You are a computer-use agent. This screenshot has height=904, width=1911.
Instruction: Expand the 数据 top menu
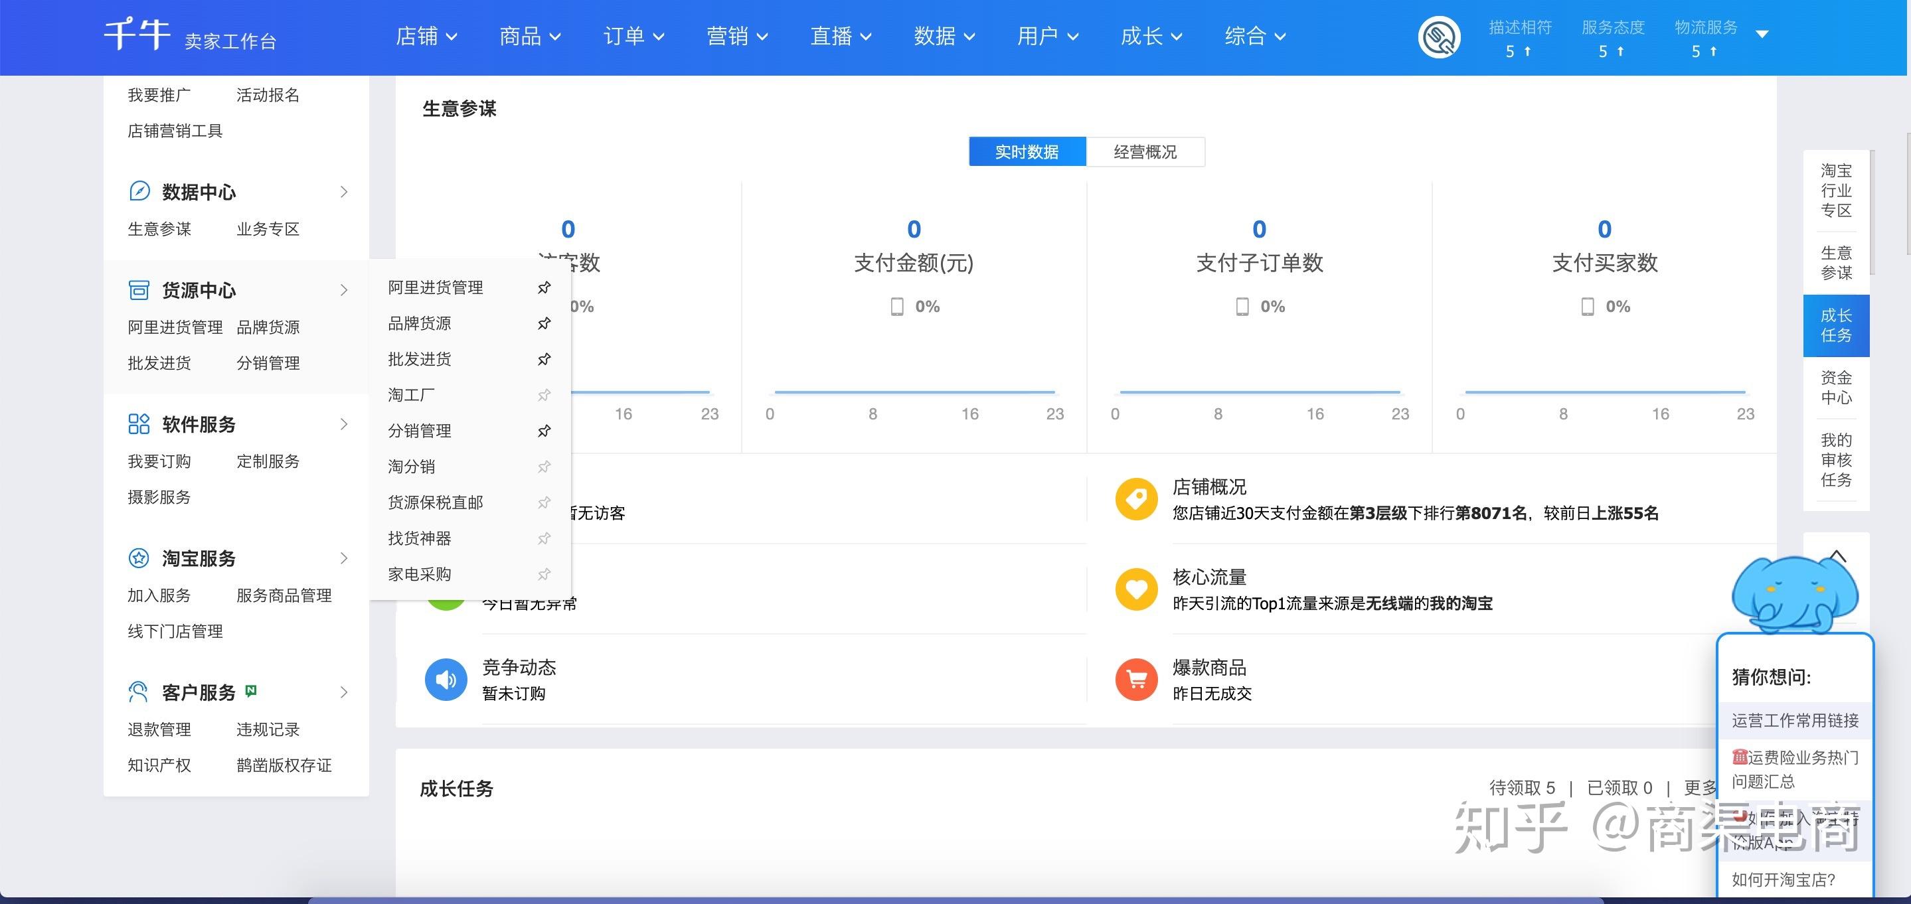click(x=944, y=36)
